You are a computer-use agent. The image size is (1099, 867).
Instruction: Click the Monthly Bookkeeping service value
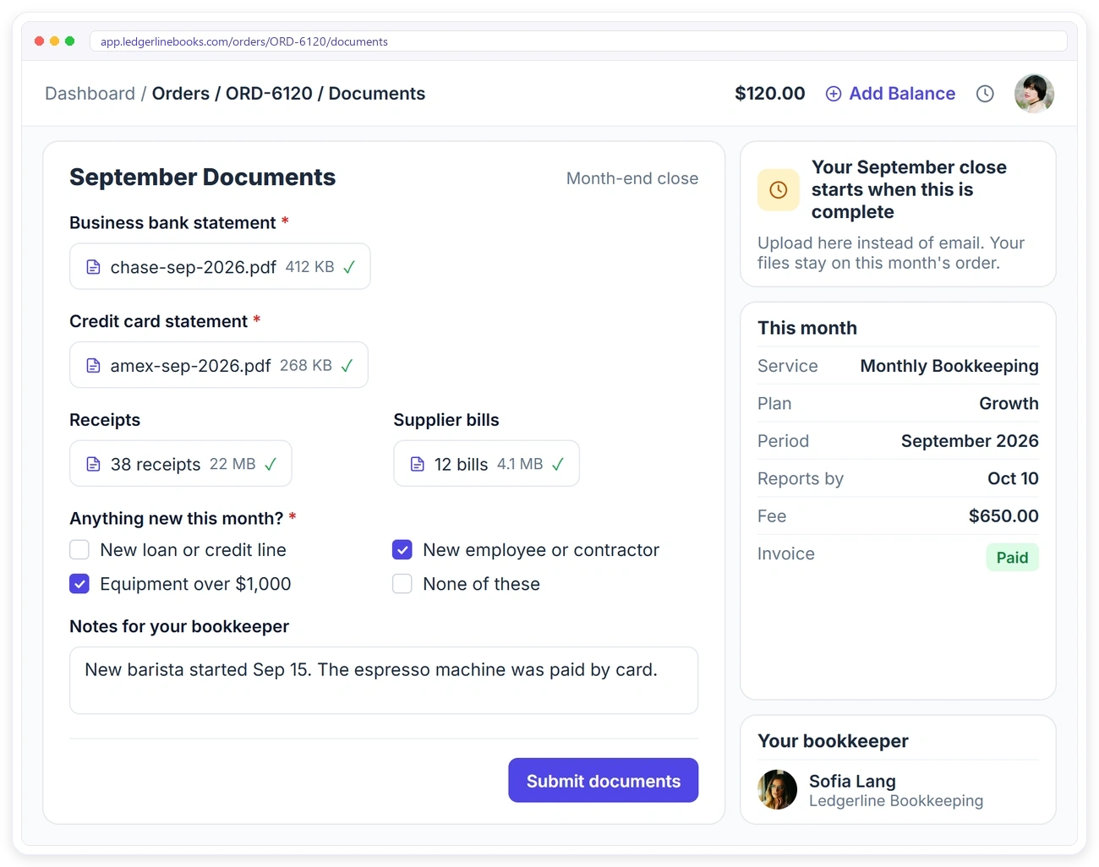pyautogui.click(x=949, y=366)
